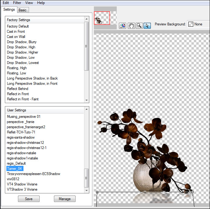The height and width of the screenshot is (209, 210).
Task: Click the right corner transform handle
Action: click(x=192, y=192)
